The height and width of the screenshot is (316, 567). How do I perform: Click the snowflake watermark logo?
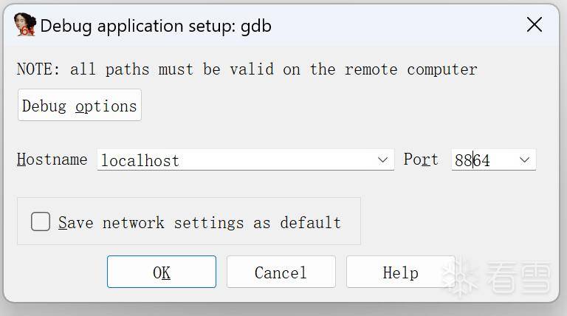[x=458, y=276]
